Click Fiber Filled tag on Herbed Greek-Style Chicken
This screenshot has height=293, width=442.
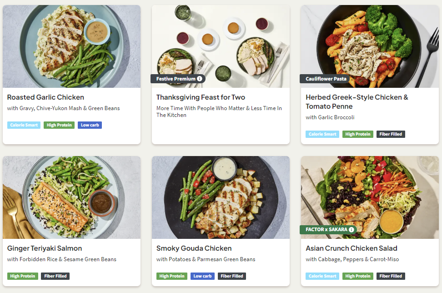[x=391, y=134]
